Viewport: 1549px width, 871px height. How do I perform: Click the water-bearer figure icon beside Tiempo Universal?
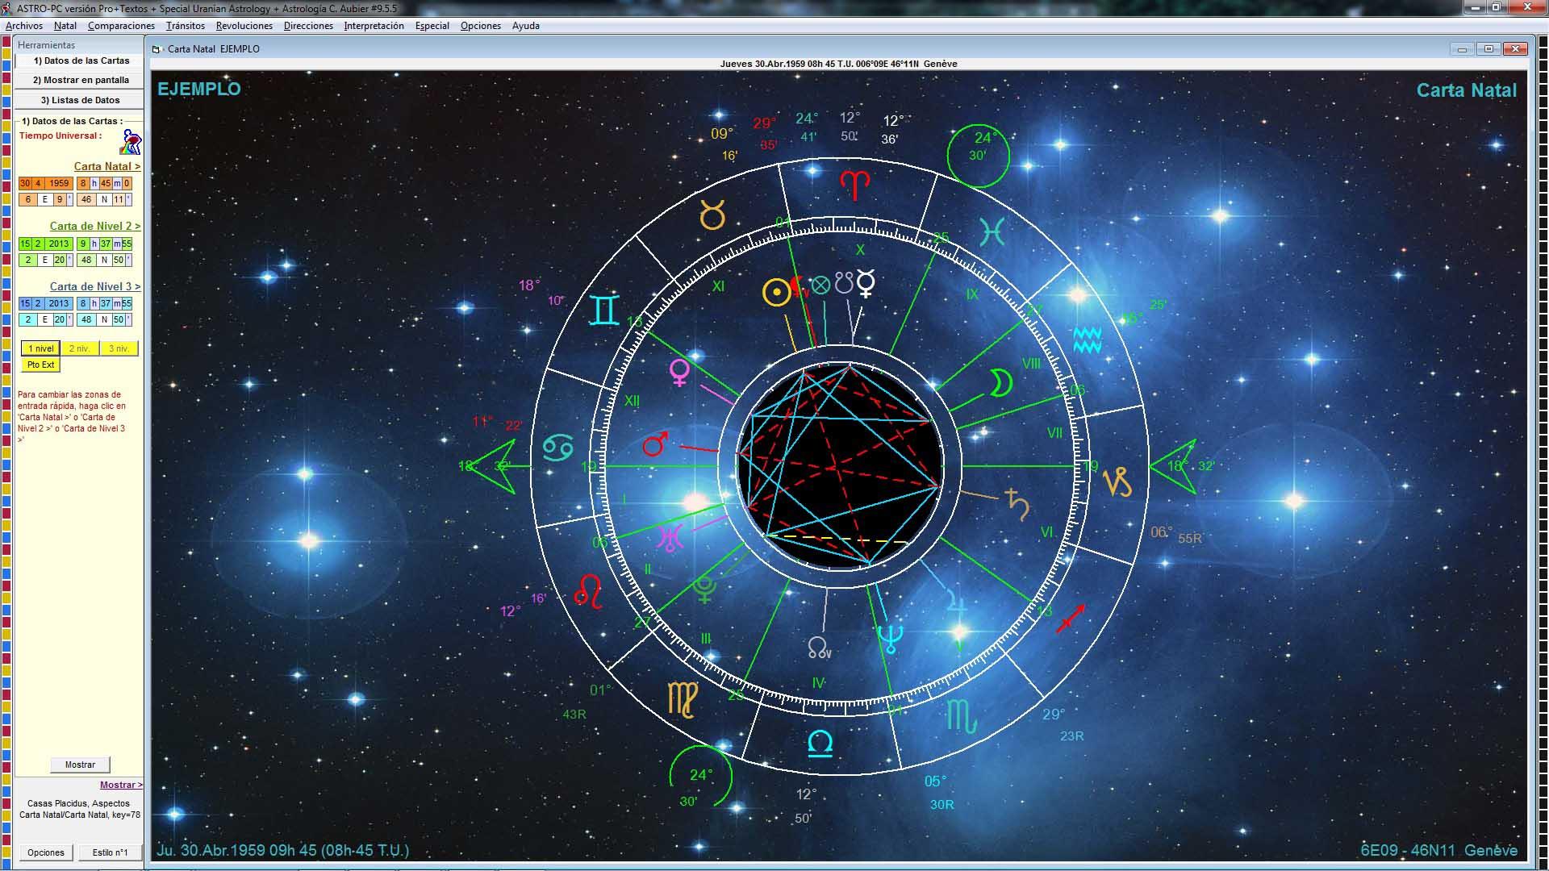131,142
